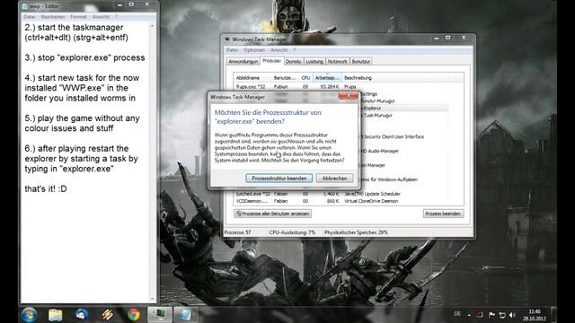
Task: Click scroll-up arrow in Editor scrollbar
Action: pyautogui.click(x=152, y=26)
